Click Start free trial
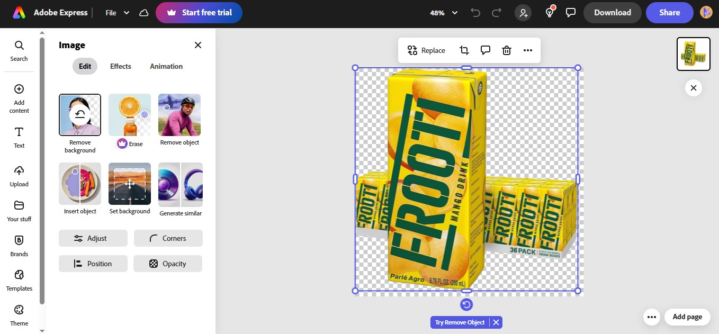This screenshot has height=334, width=719. tap(199, 12)
